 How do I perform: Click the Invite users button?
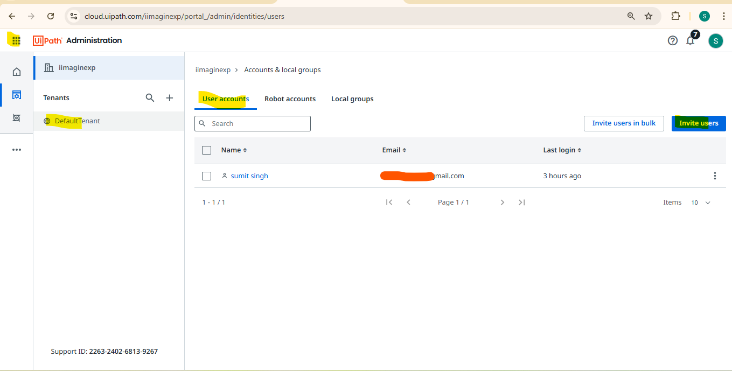699,123
